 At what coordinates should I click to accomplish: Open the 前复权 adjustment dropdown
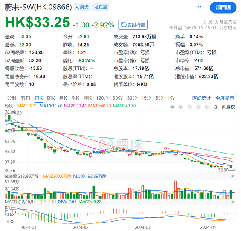tap(228, 107)
